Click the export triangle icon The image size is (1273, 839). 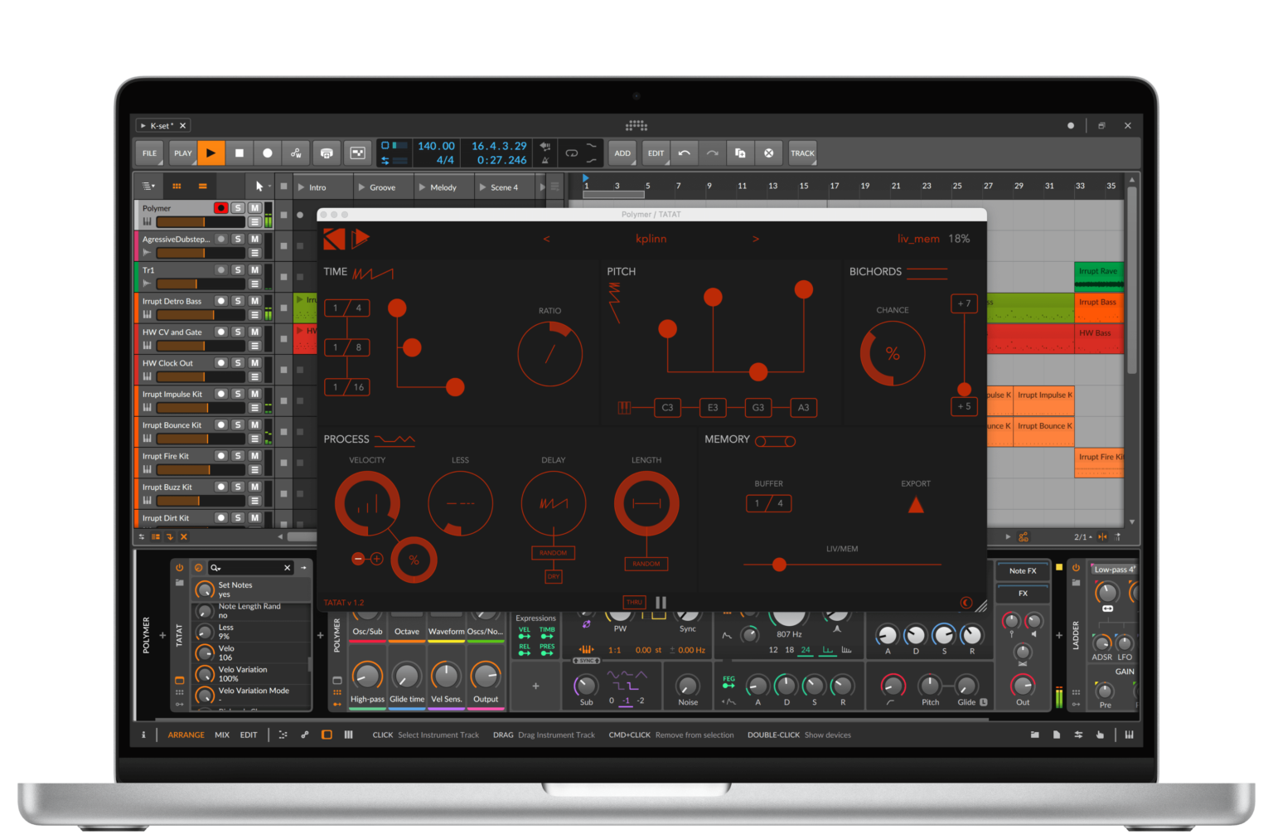(916, 505)
